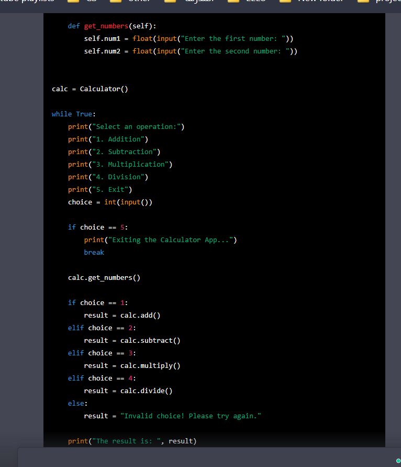Click the 'Exiting the Calculator App...' print line

(x=160, y=240)
